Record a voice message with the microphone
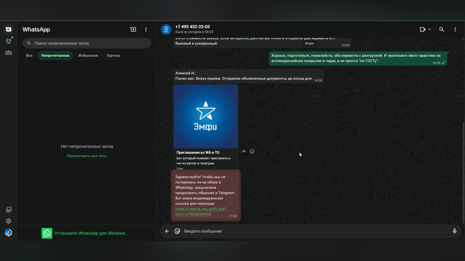465x261 pixels. coord(455,231)
